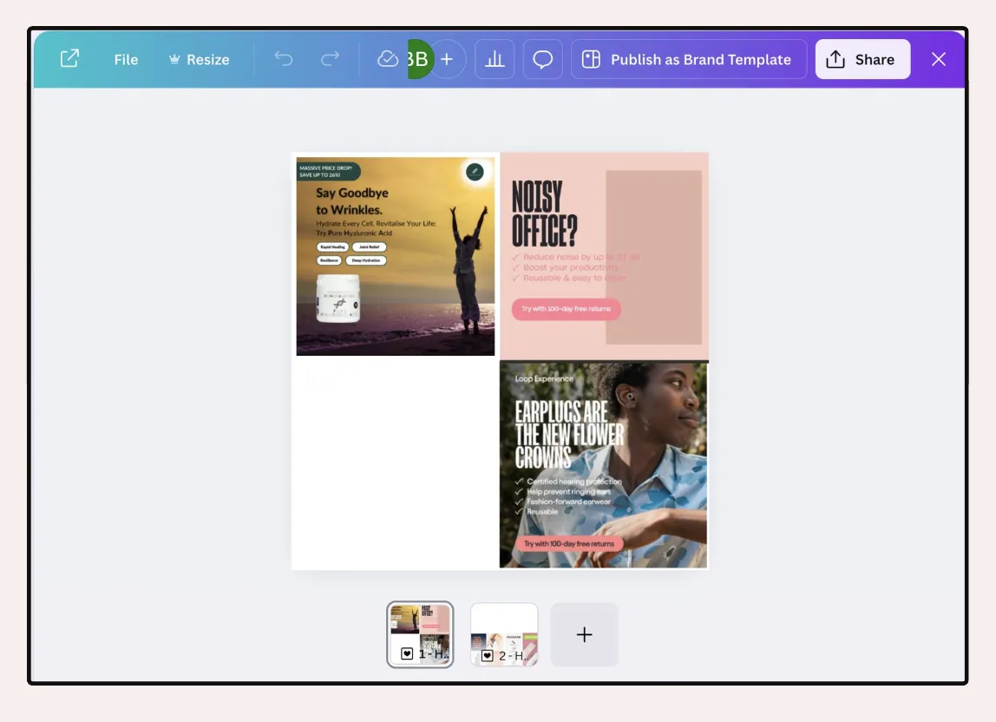Click the undo arrow icon
This screenshot has height=722, width=996.
pos(284,59)
